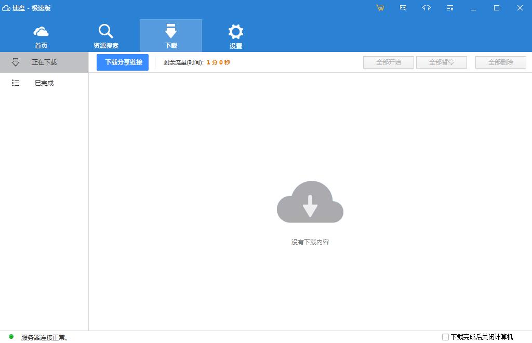Switch to the 设置 tab
The height and width of the screenshot is (343, 532).
click(235, 35)
